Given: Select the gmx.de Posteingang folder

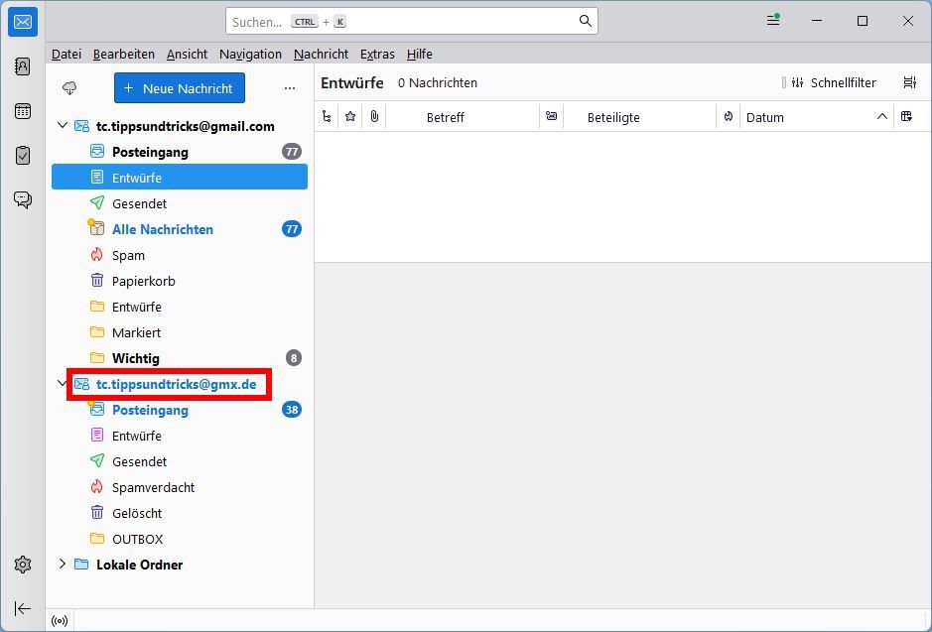Looking at the screenshot, I should pyautogui.click(x=150, y=410).
